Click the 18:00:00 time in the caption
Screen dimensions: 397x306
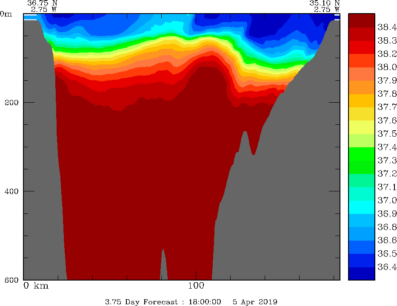[205, 302]
